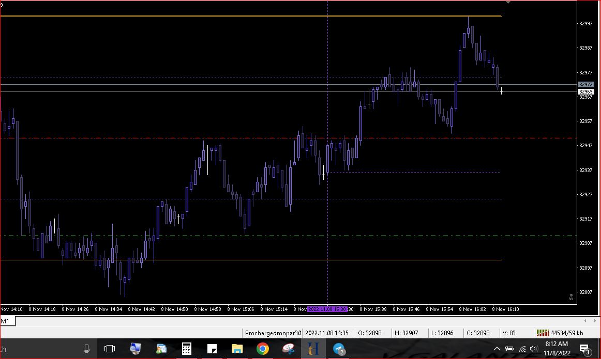This screenshot has width=601, height=359.
Task: Click the battery power tray icon
Action: (509, 349)
